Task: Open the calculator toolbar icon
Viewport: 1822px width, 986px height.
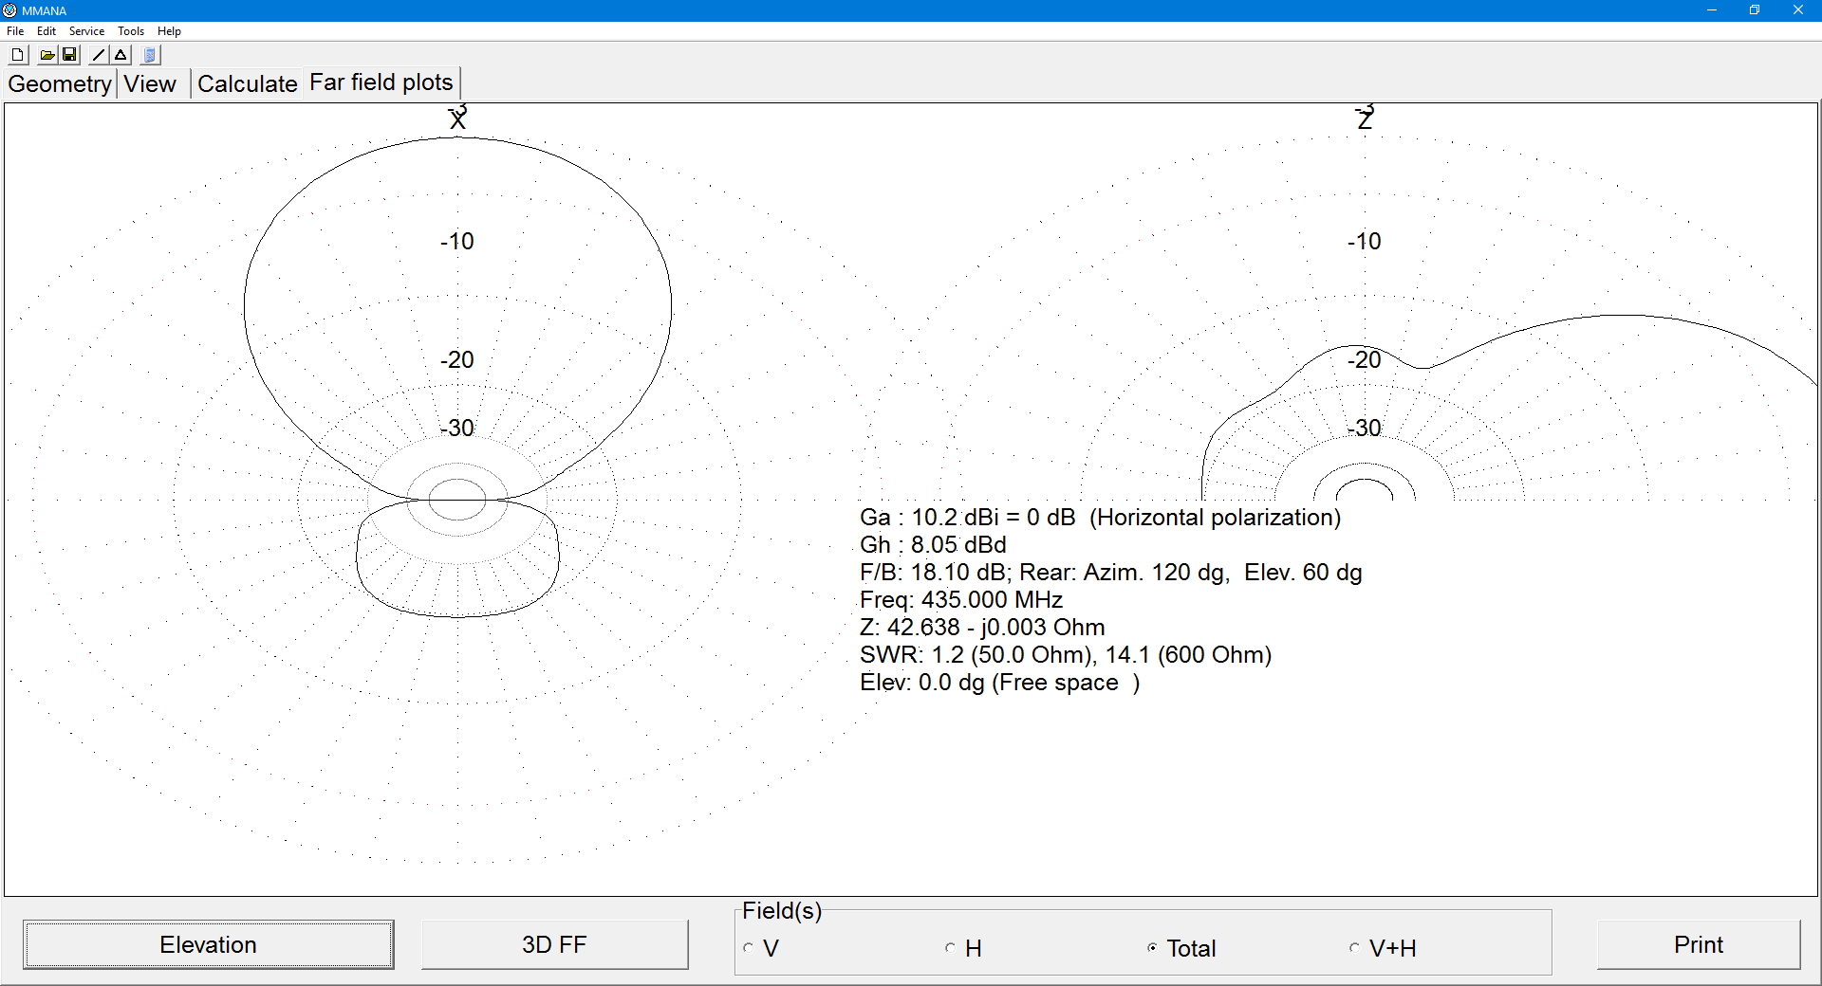Action: click(x=150, y=55)
